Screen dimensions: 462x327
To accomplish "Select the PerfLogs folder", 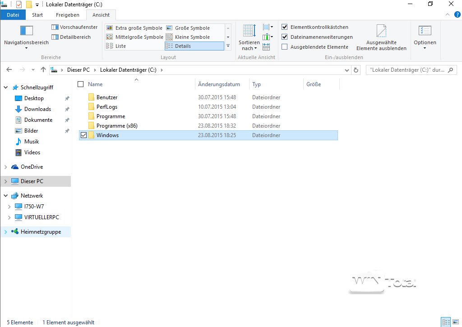I will (x=107, y=106).
